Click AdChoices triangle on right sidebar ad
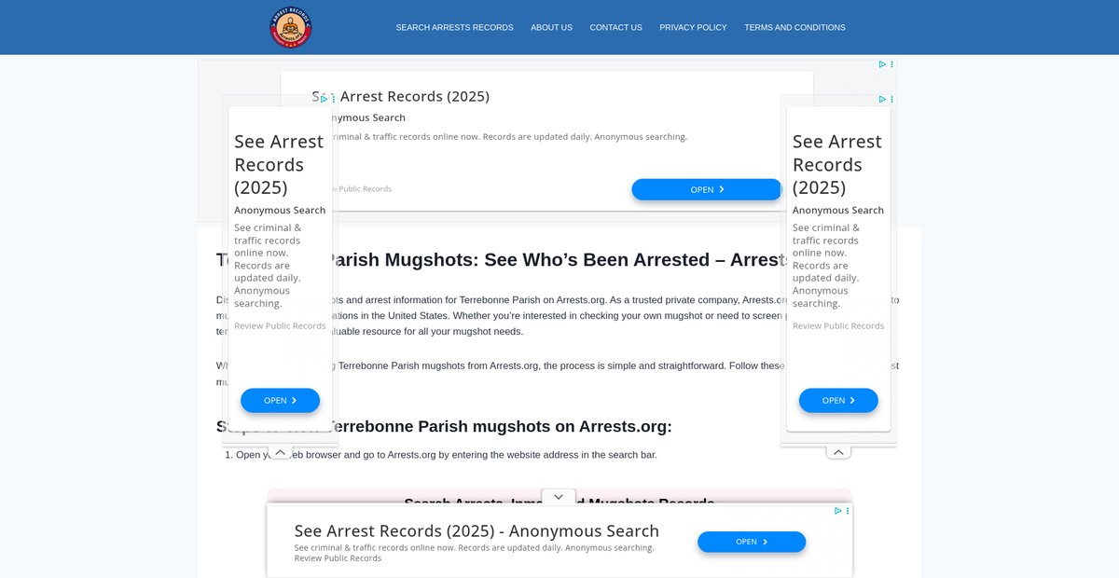The image size is (1119, 578). 882,99
